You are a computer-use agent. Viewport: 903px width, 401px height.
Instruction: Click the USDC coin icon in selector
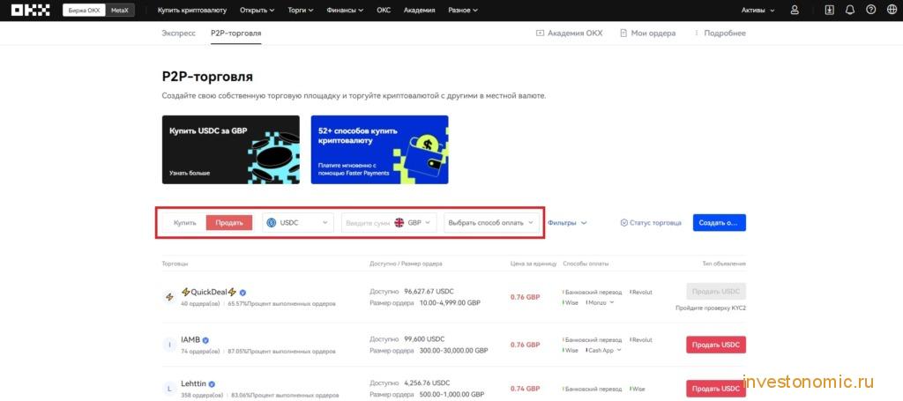click(272, 223)
